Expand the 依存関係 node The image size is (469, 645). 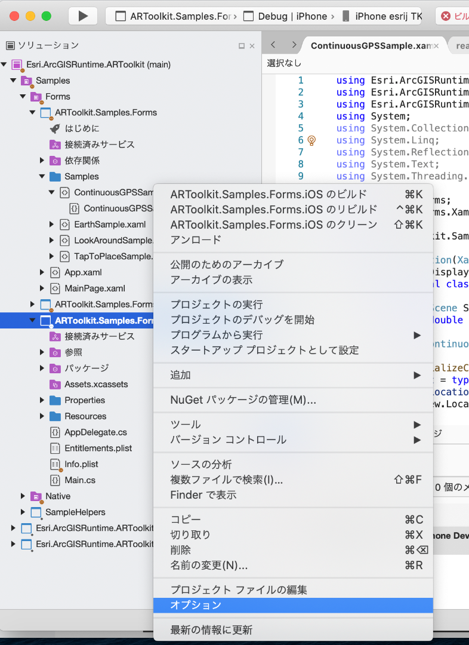[42, 161]
